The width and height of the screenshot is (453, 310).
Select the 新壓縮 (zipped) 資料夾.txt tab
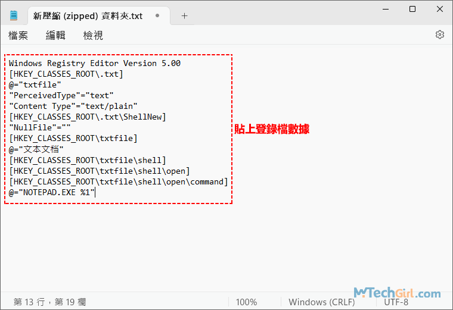[x=88, y=16]
